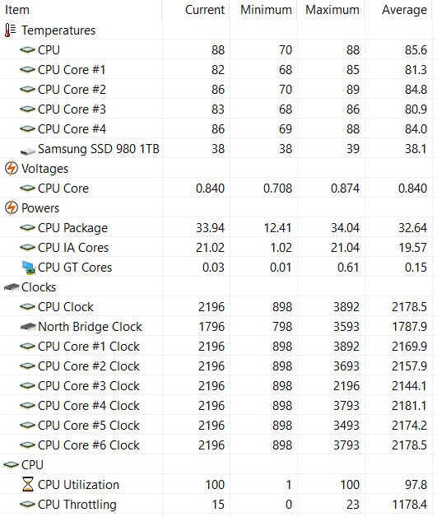The height and width of the screenshot is (517, 437).
Task: Click CPU Package current power 33.94
Action: point(210,228)
